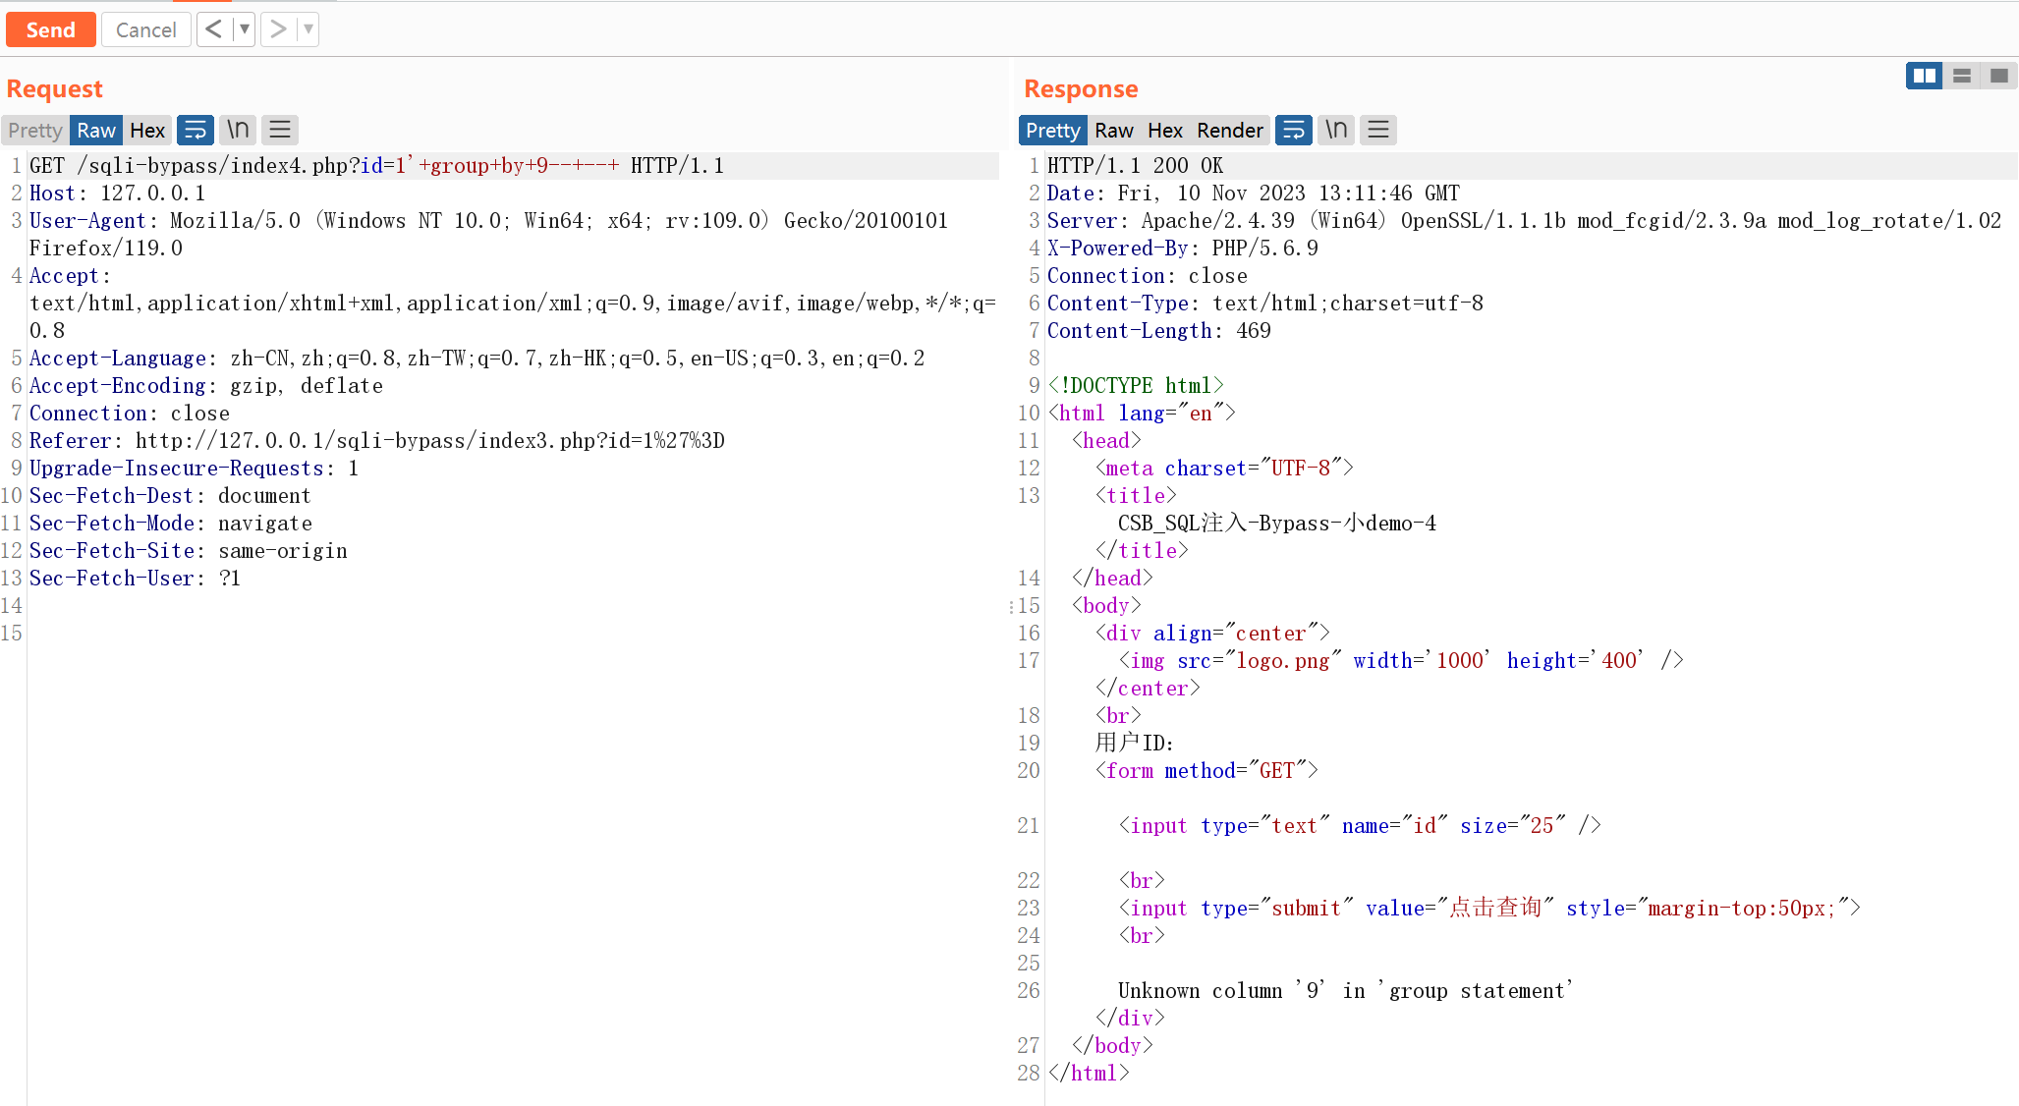Click the Response panel heading

(1081, 88)
